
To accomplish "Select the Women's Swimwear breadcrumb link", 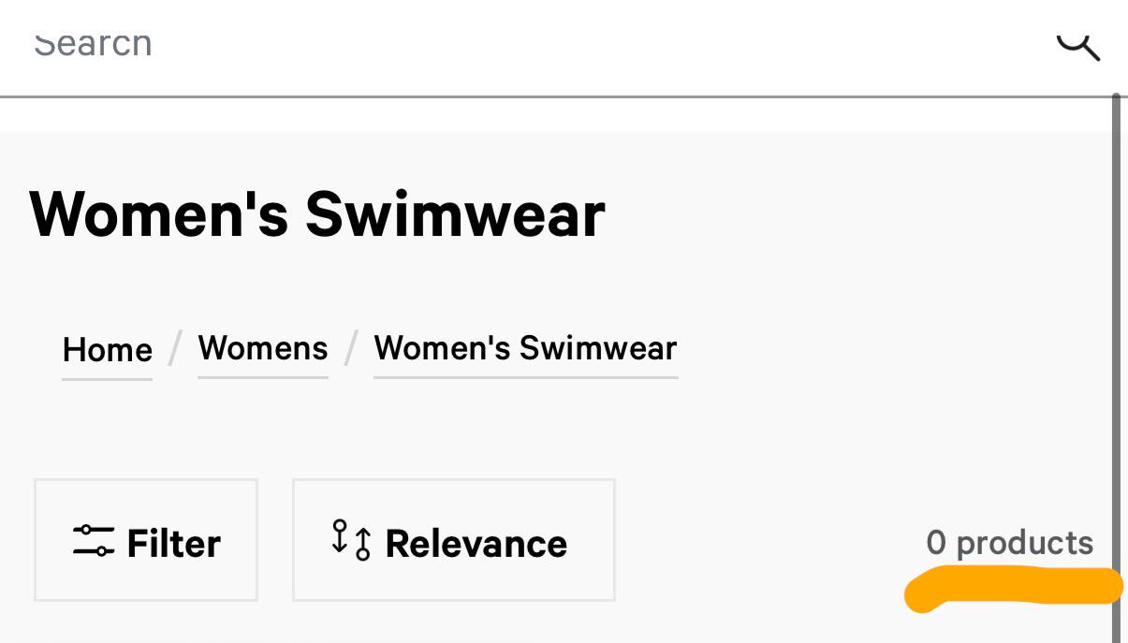I will tap(525, 348).
